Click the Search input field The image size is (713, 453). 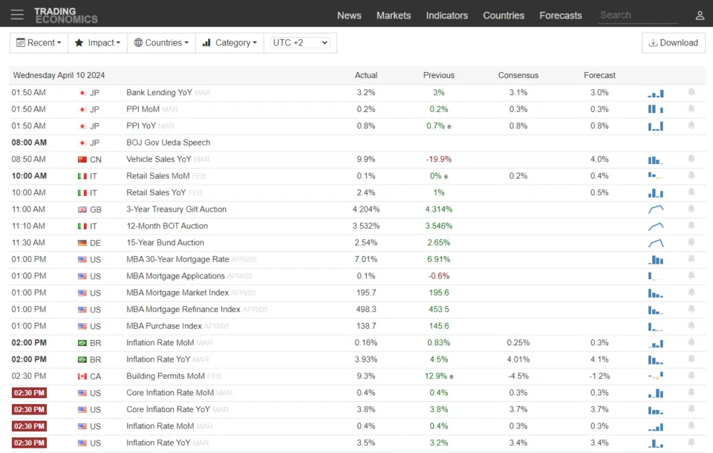[637, 14]
